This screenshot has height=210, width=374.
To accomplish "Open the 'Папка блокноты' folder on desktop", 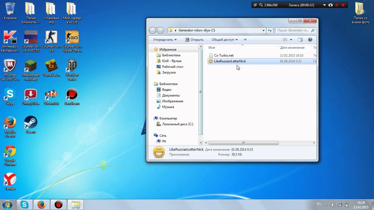I will [31, 13].
